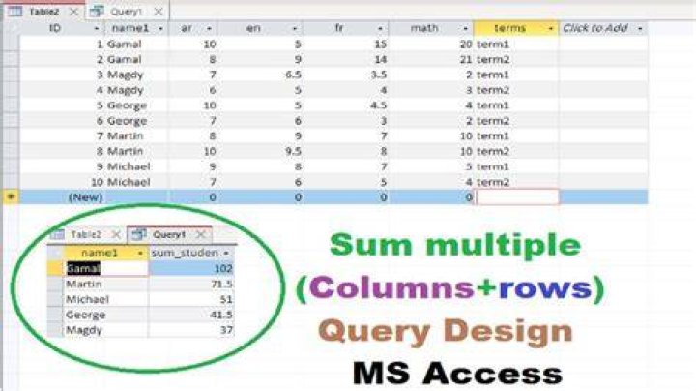The height and width of the screenshot is (391, 696).
Task: Click the new record asterisk row selector
Action: (11, 196)
